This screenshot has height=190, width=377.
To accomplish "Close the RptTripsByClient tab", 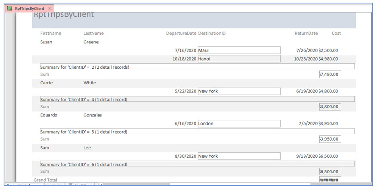I will (x=50, y=9).
